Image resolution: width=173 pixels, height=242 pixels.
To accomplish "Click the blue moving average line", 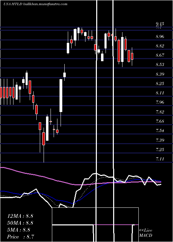I will [86, 195].
